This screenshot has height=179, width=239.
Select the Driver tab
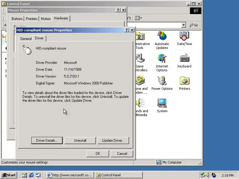click(x=39, y=38)
